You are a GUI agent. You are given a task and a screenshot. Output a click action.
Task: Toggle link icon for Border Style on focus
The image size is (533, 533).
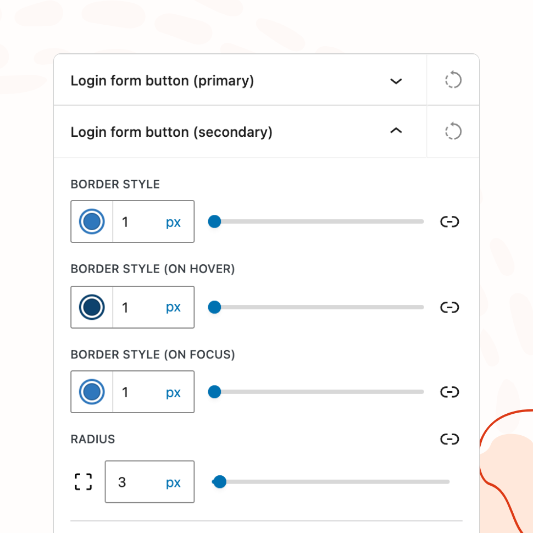coord(449,392)
